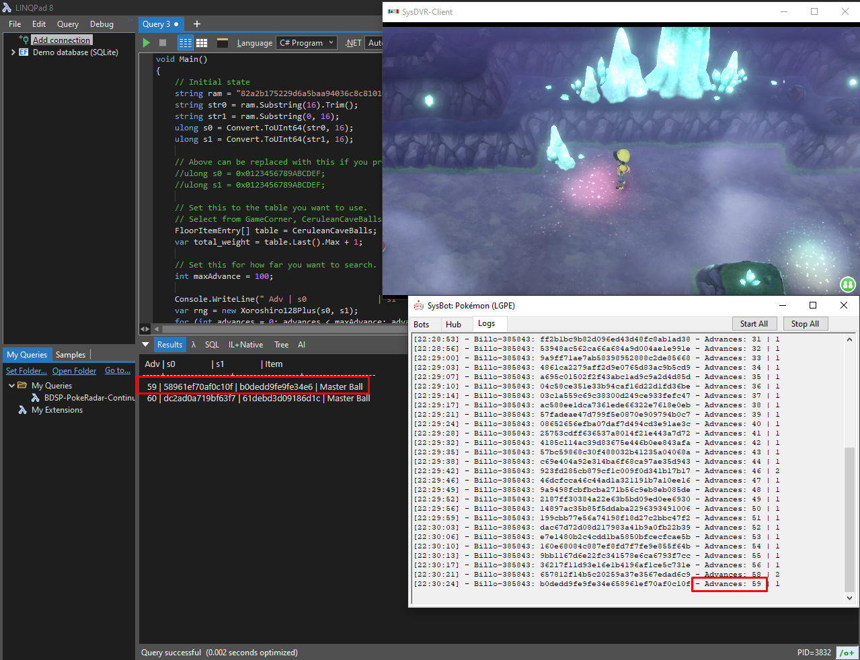Click Start All in SysBot
The image size is (860, 660).
(x=754, y=323)
